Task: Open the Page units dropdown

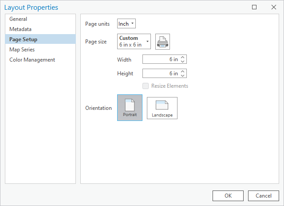Action: coord(126,23)
